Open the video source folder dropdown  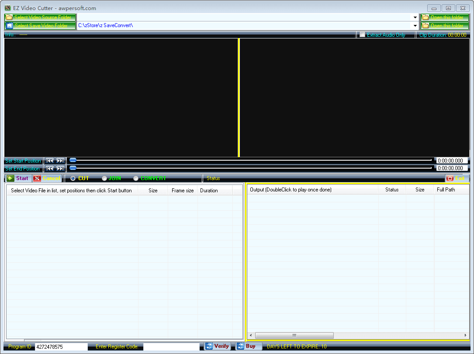pos(415,17)
